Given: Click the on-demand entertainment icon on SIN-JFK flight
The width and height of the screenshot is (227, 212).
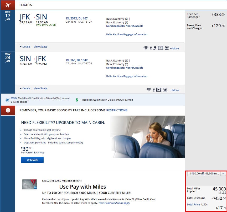Looking at the screenshot, I should [165, 90].
